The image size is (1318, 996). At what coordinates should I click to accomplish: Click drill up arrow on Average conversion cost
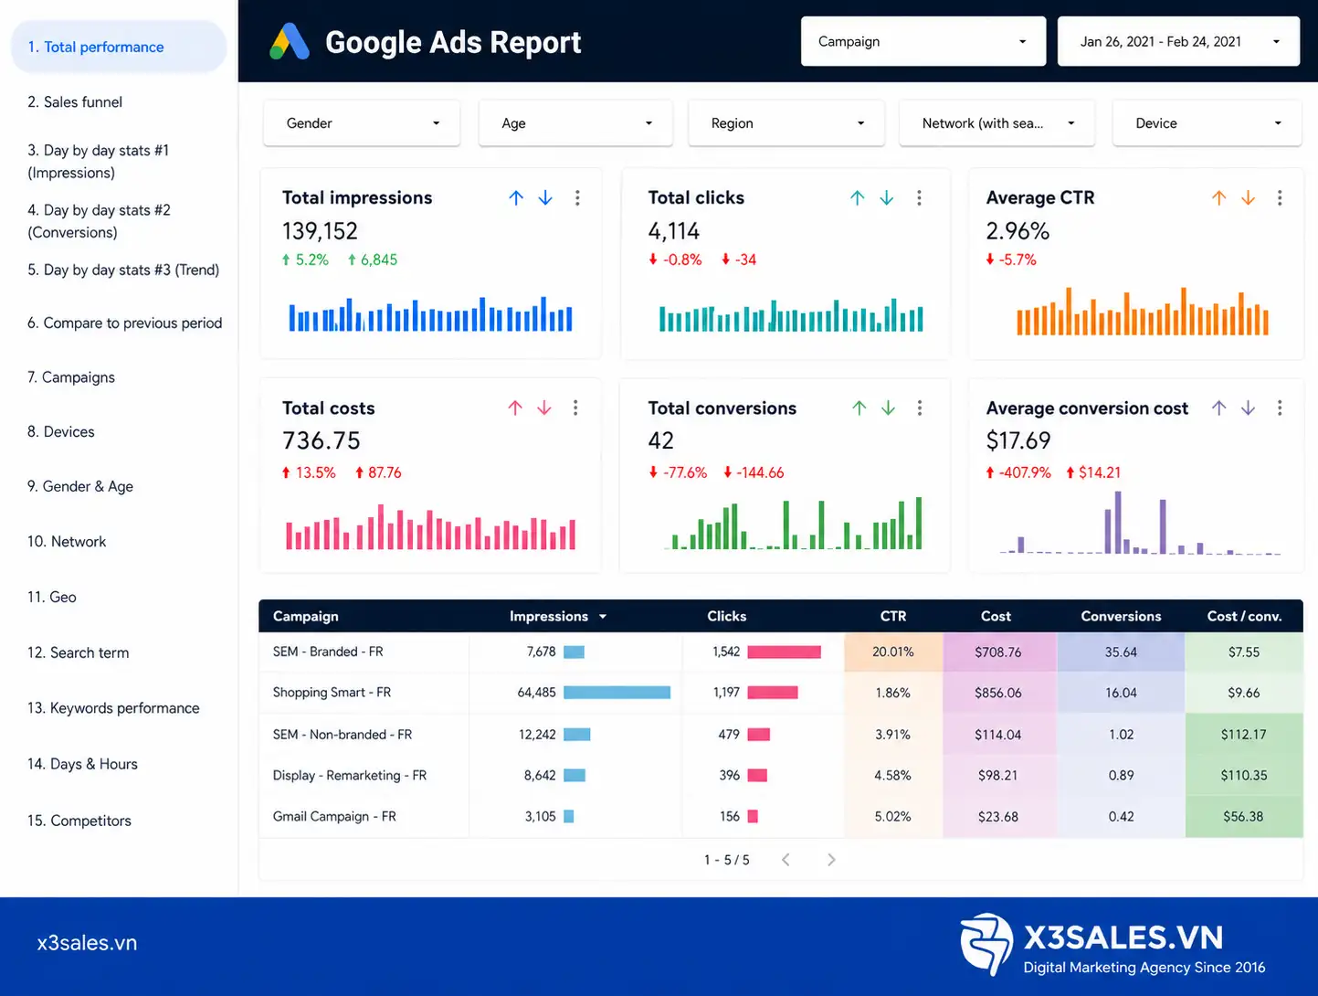click(1218, 408)
